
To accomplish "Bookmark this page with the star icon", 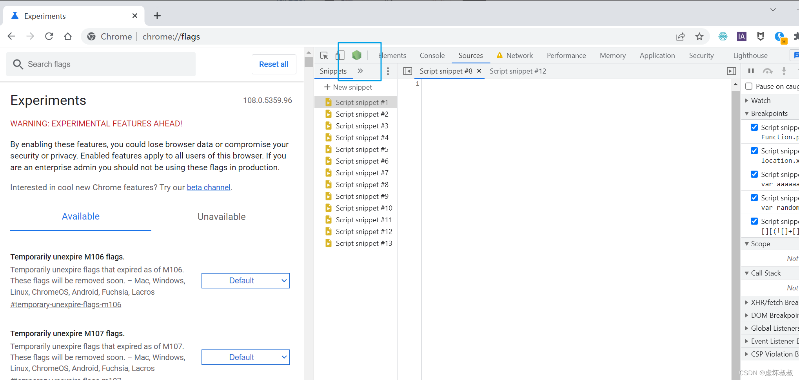I will (x=699, y=36).
